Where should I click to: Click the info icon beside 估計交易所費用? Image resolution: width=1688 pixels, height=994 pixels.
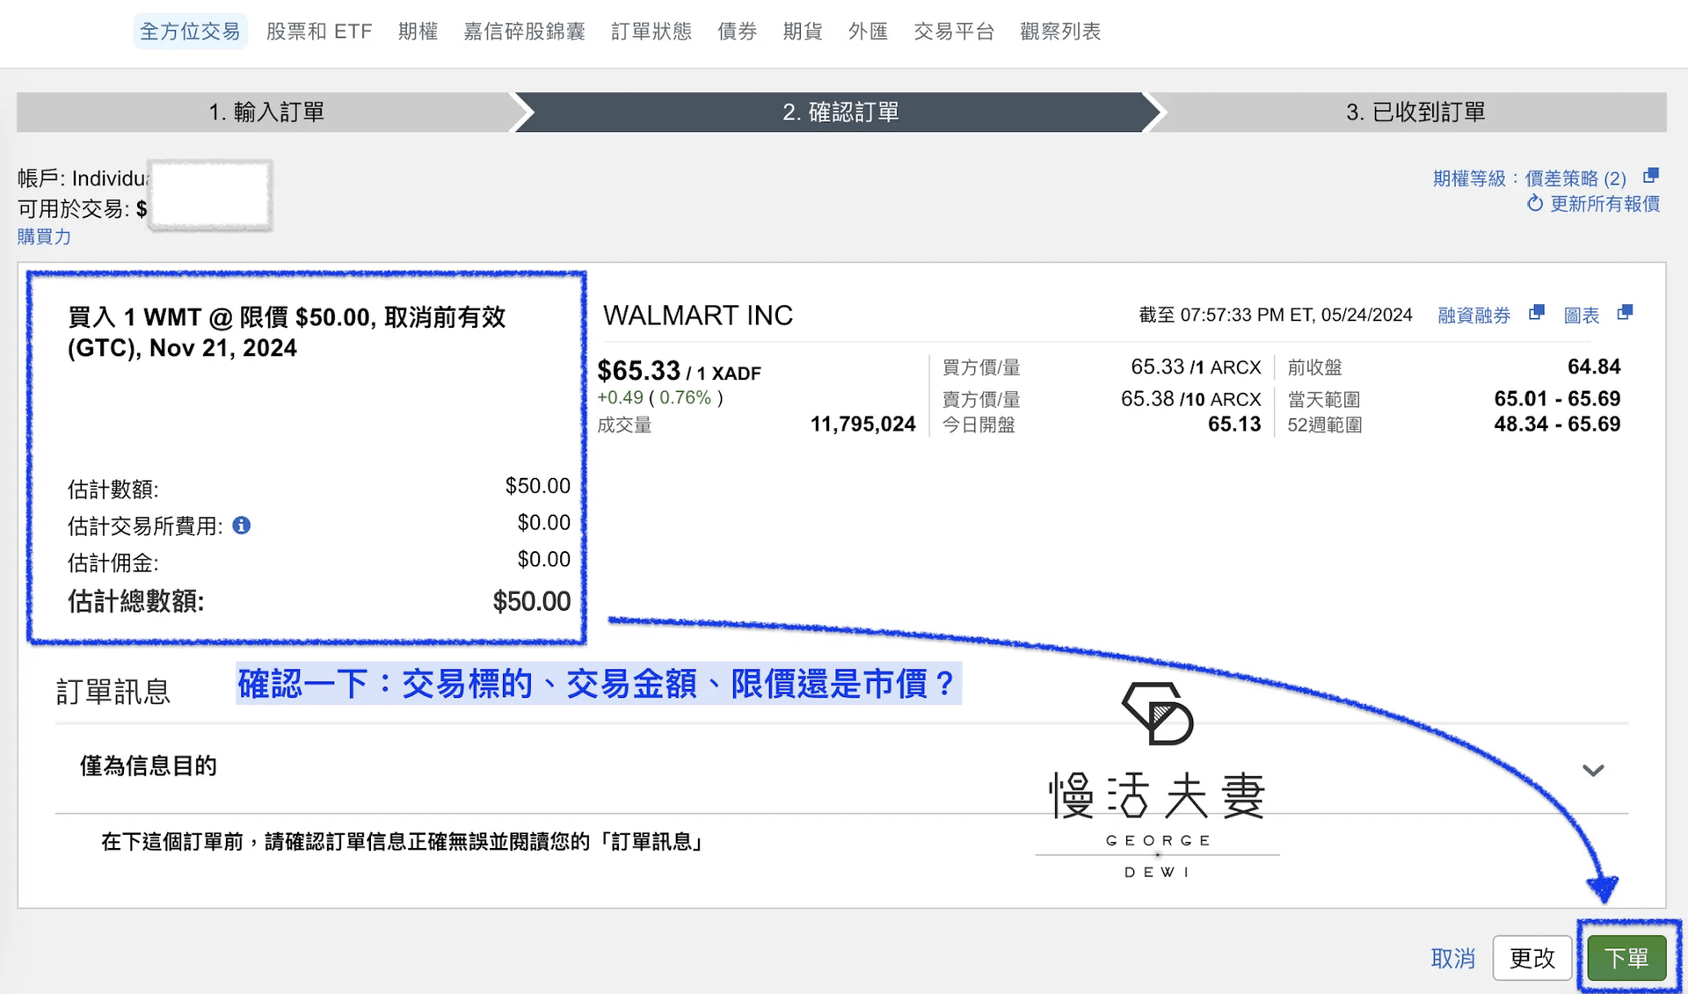(x=241, y=526)
